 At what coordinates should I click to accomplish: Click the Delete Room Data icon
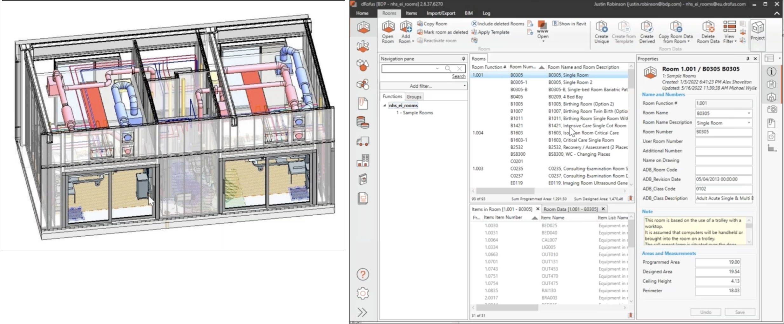(x=708, y=32)
